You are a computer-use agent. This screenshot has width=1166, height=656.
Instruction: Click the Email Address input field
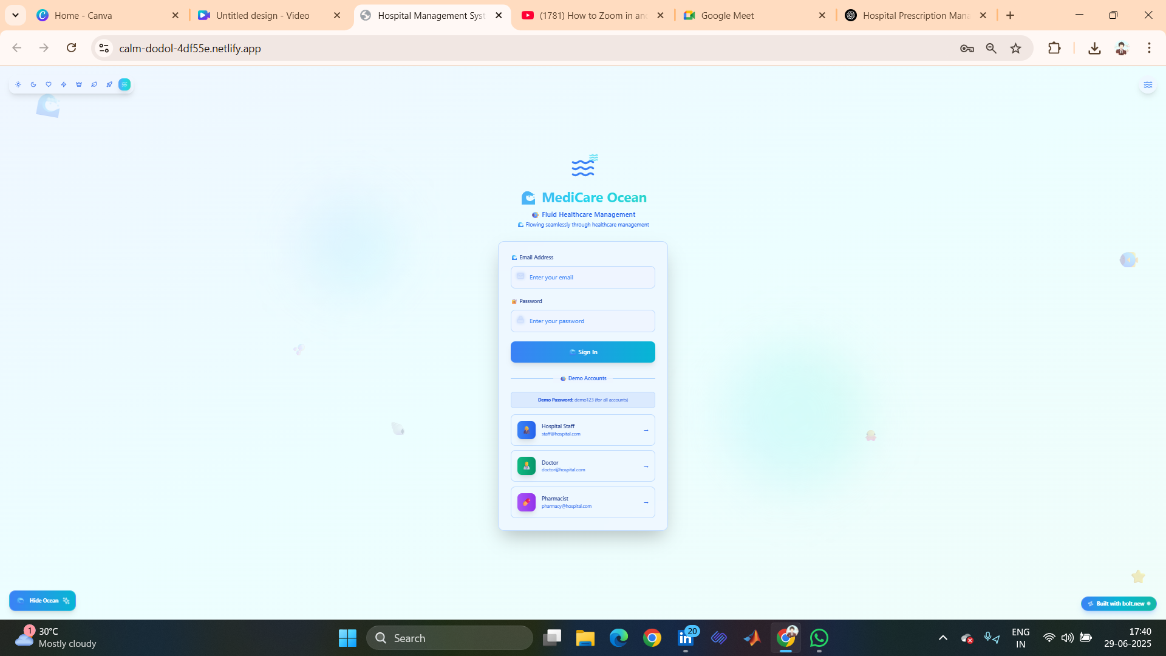(x=582, y=278)
